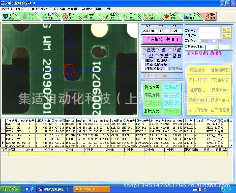
Task: Open 用户设置 from the toolbar
Action: pyautogui.click(x=129, y=17)
